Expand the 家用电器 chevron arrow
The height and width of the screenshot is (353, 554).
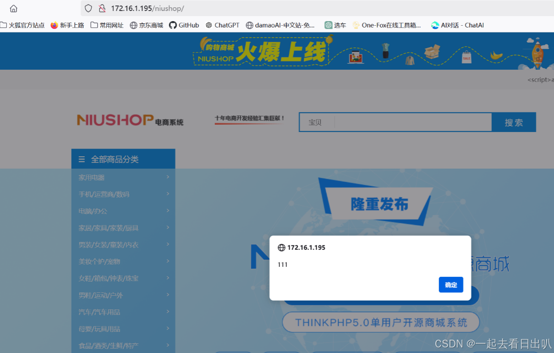tap(168, 177)
